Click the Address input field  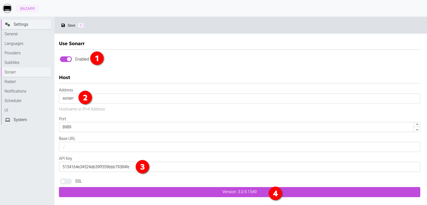pyautogui.click(x=240, y=98)
